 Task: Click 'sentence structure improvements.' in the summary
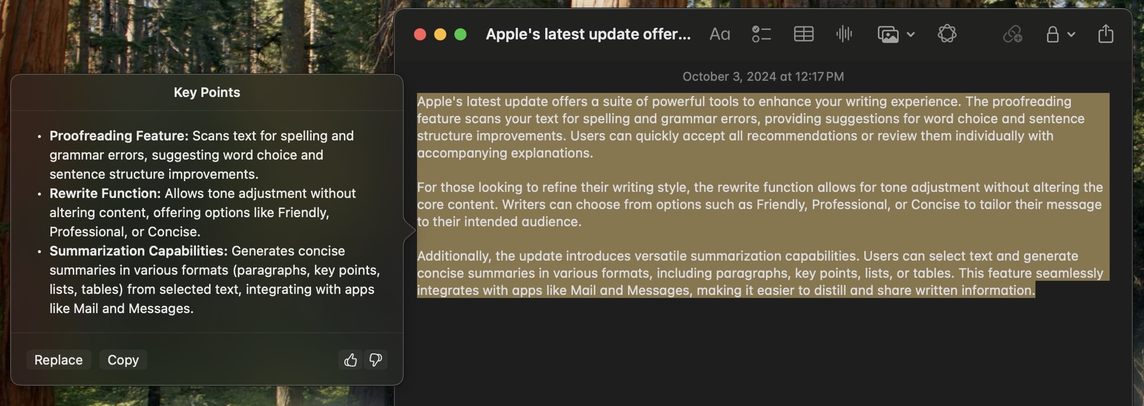point(154,174)
